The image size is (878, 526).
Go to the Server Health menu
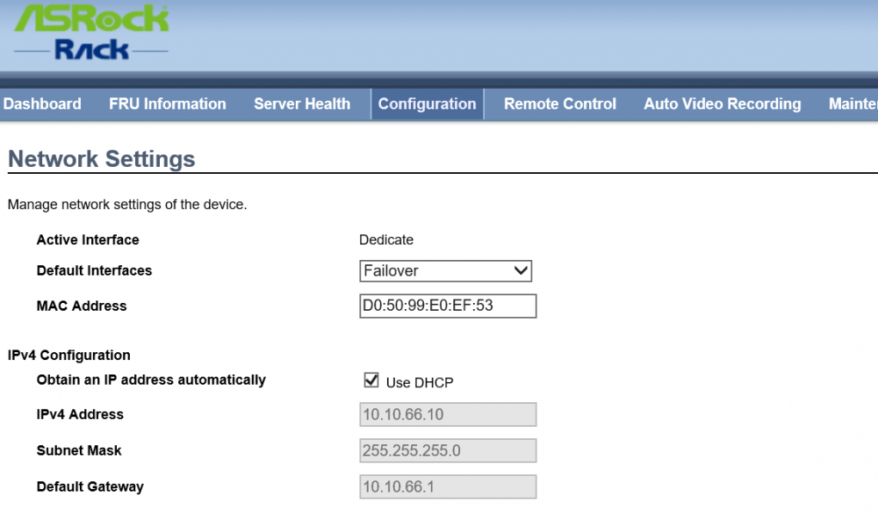coord(302,104)
